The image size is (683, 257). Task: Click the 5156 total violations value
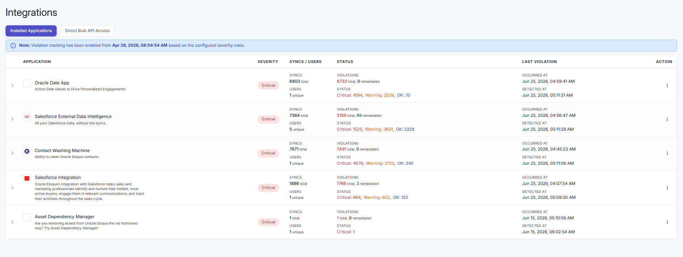click(341, 116)
